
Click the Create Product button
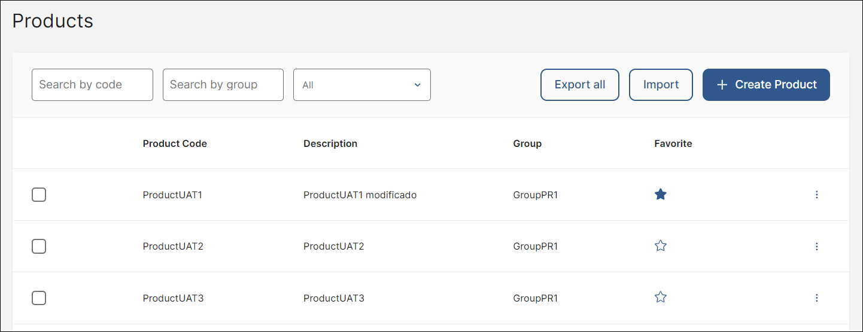pos(765,85)
